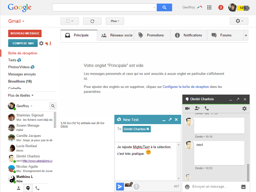Open the Geoffroy chat status dropdown

[31, 106]
